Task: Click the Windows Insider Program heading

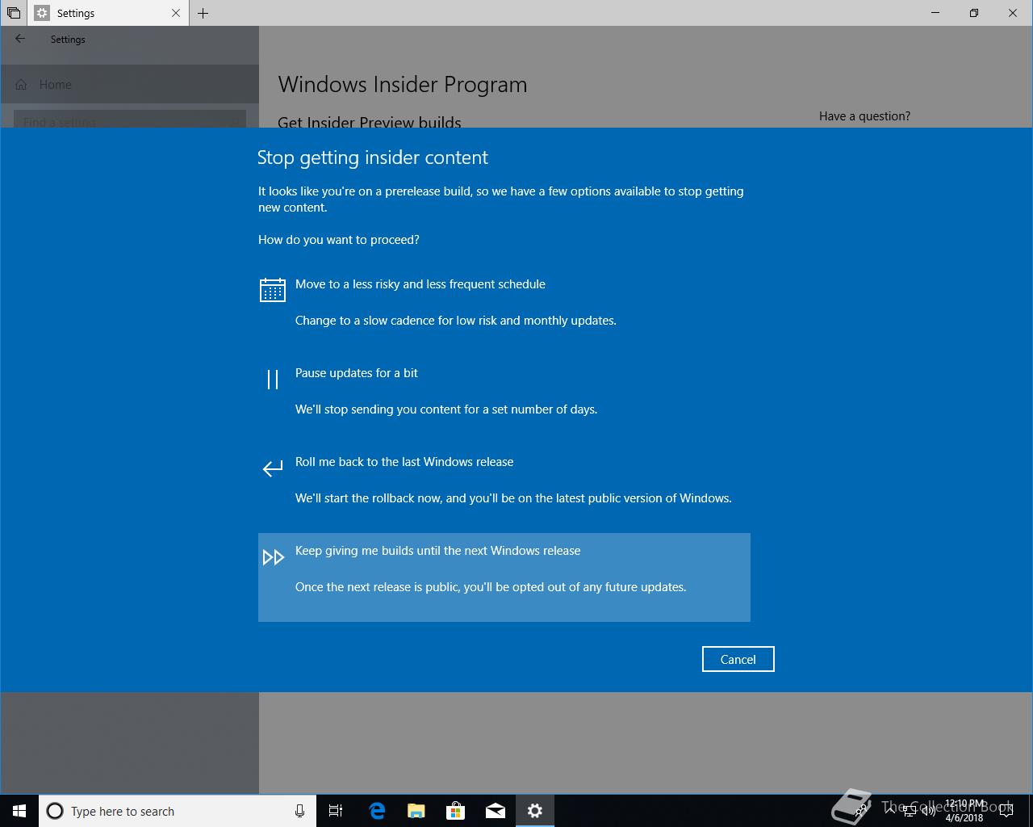Action: (402, 85)
